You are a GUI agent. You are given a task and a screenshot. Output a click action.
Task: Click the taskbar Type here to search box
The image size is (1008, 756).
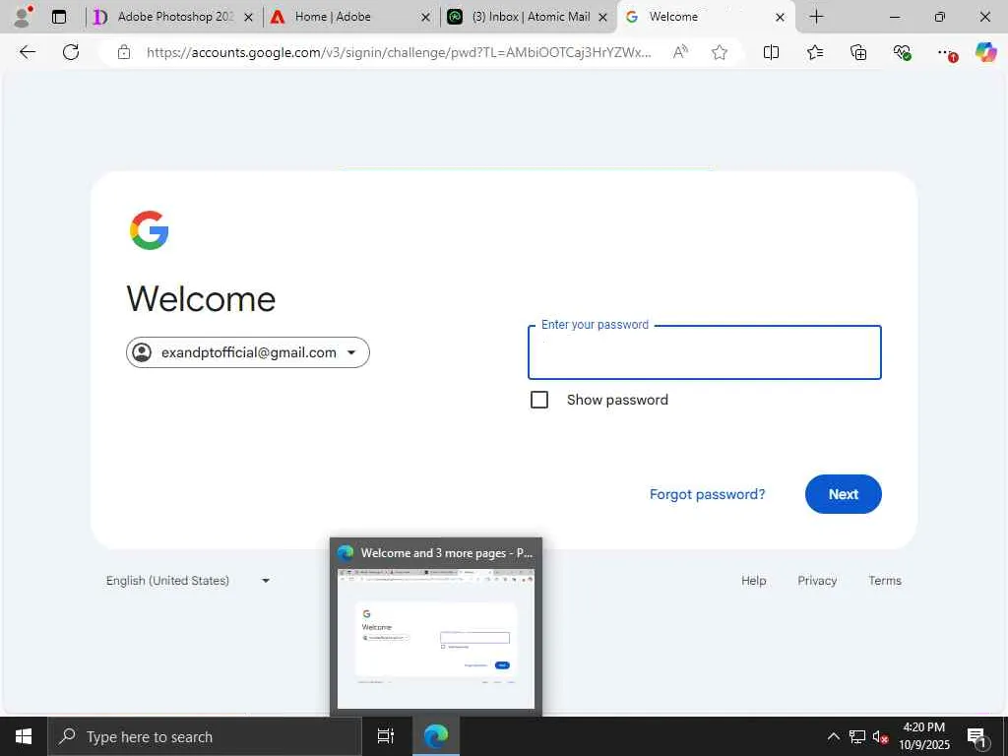(205, 736)
